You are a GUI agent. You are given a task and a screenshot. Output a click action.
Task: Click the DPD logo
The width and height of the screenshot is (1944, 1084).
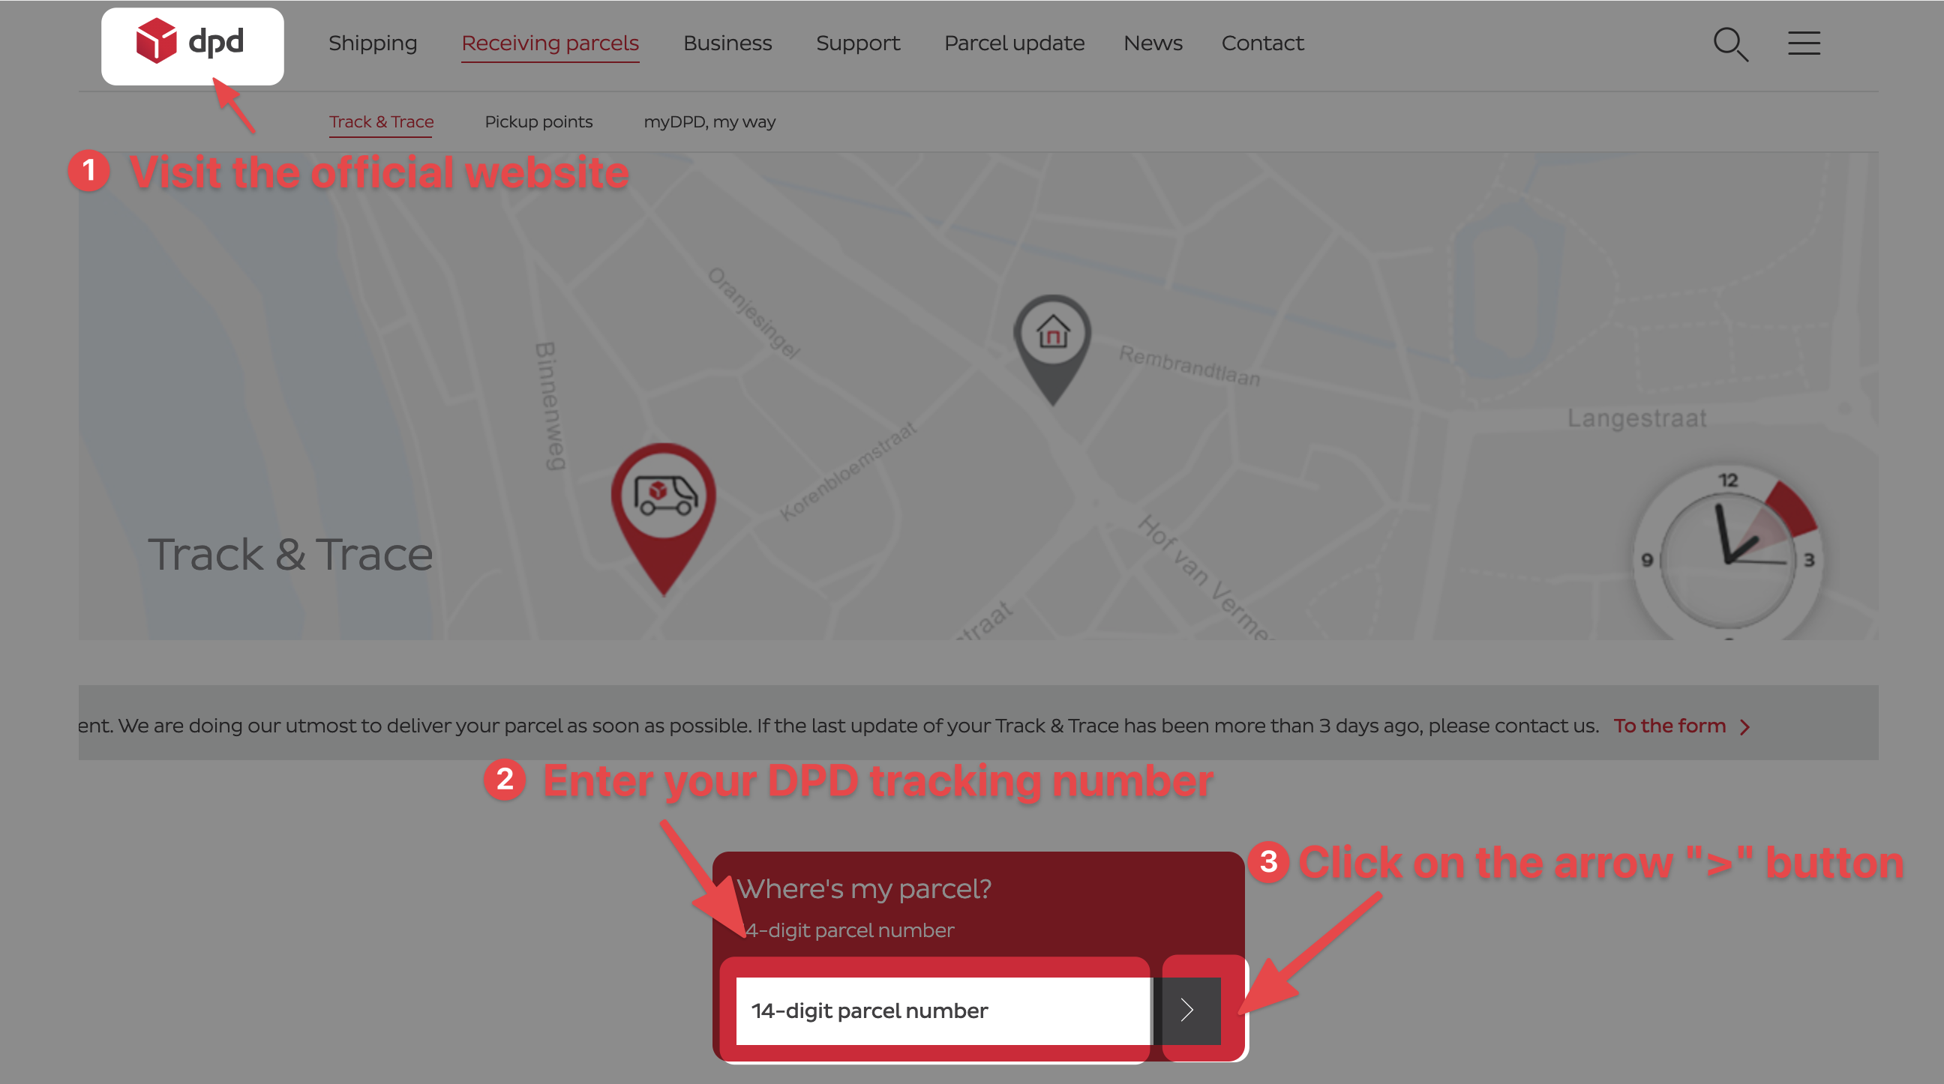[x=190, y=42]
